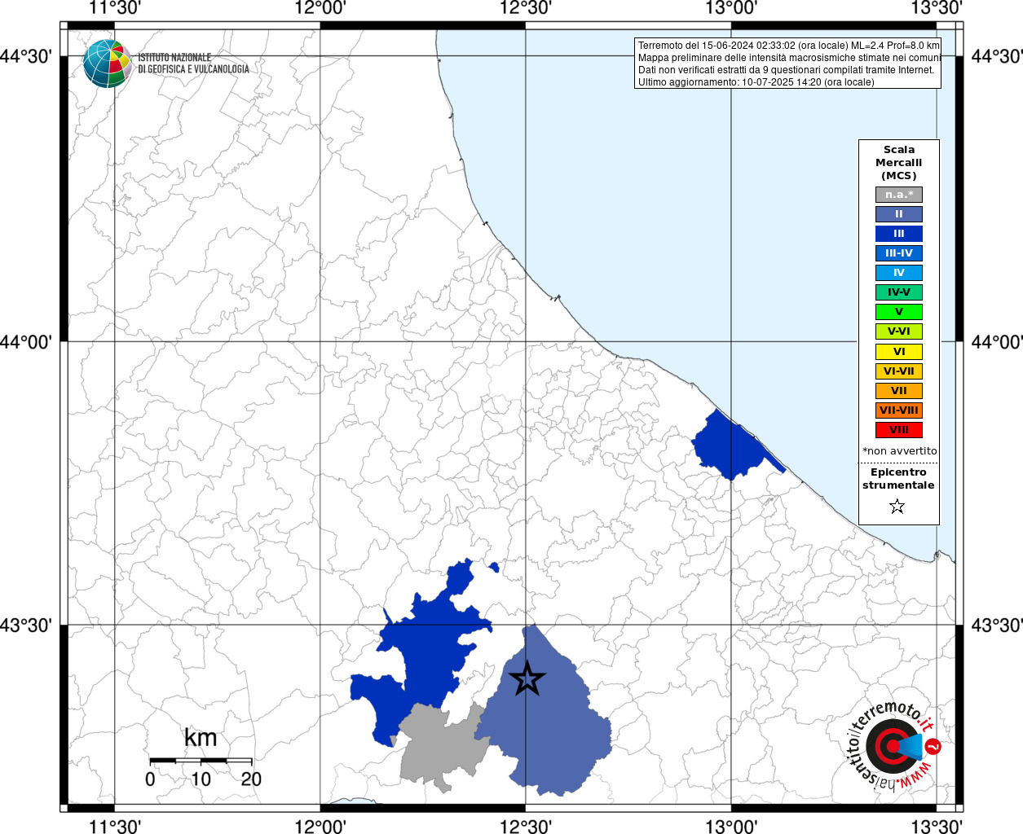Click the INGV globe logo
The height and width of the screenshot is (834, 1023).
pos(107,64)
